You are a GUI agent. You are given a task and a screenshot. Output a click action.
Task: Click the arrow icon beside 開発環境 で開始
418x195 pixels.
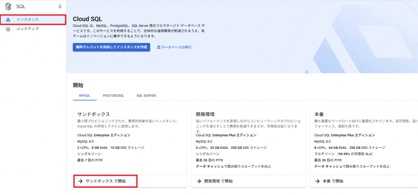199,181
